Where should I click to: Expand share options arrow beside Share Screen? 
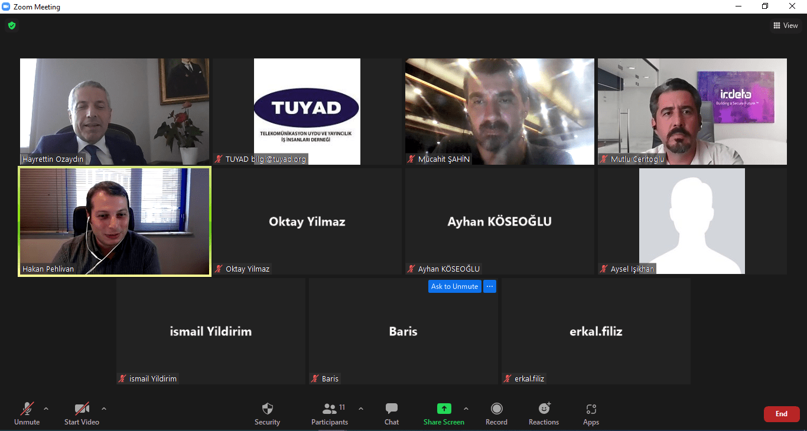(x=466, y=409)
